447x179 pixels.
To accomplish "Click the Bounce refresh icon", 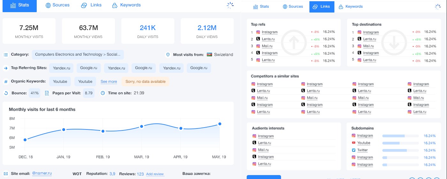I will pos(6,93).
